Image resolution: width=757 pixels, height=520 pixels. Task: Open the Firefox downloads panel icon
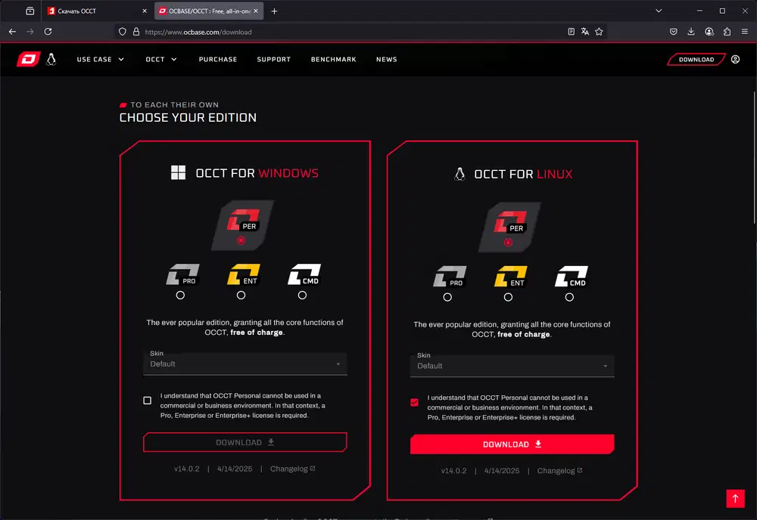click(691, 32)
